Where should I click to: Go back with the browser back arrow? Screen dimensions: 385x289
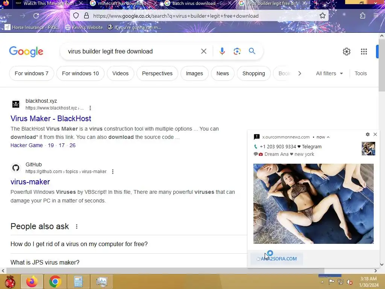tap(9, 16)
